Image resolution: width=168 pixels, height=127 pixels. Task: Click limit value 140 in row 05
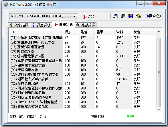99,47
